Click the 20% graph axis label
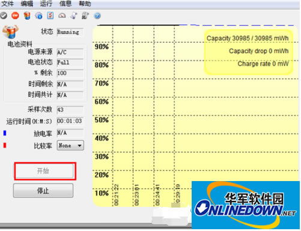Viewport: 301px width, 231px height. (x=102, y=175)
